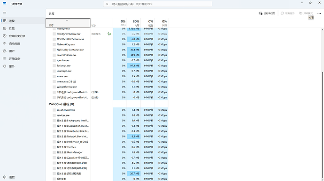Select the vmnat.exe (32 位) row
The height and width of the screenshot is (181, 324).
(x=107, y=81)
